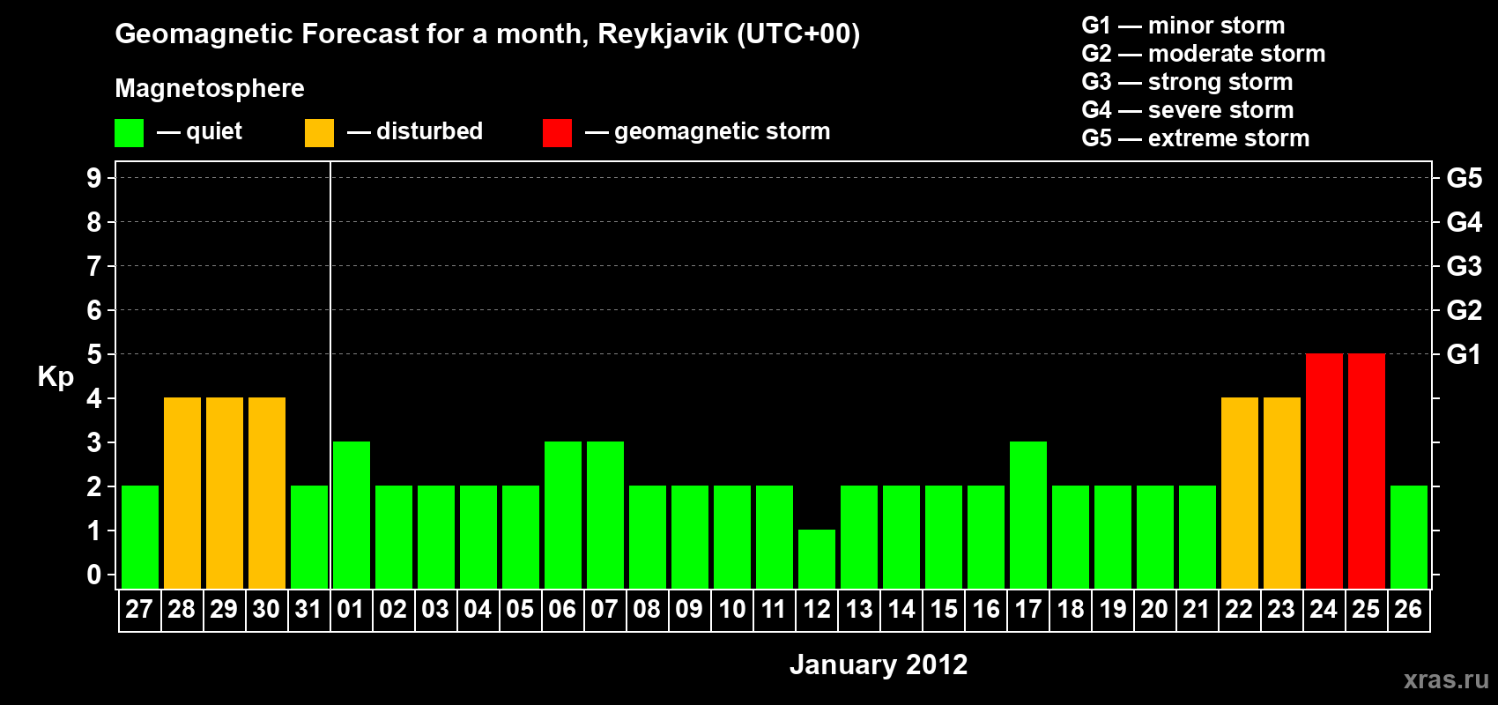The image size is (1498, 705).
Task: Click the date label 10
Action: [731, 609]
